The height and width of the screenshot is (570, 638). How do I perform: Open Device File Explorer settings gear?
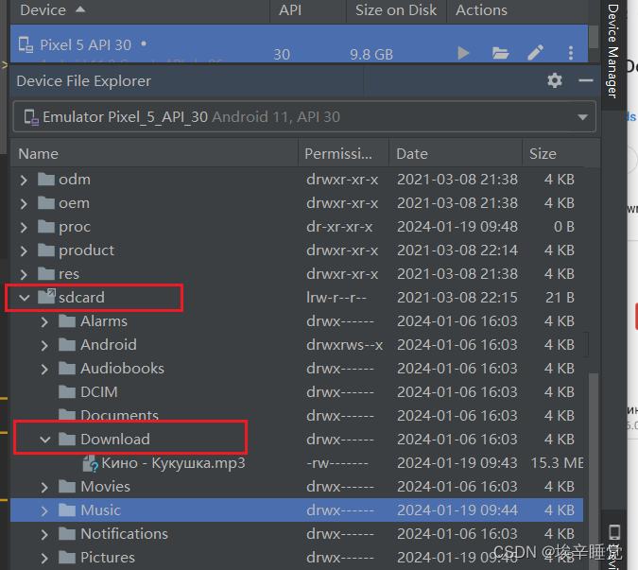[x=555, y=80]
